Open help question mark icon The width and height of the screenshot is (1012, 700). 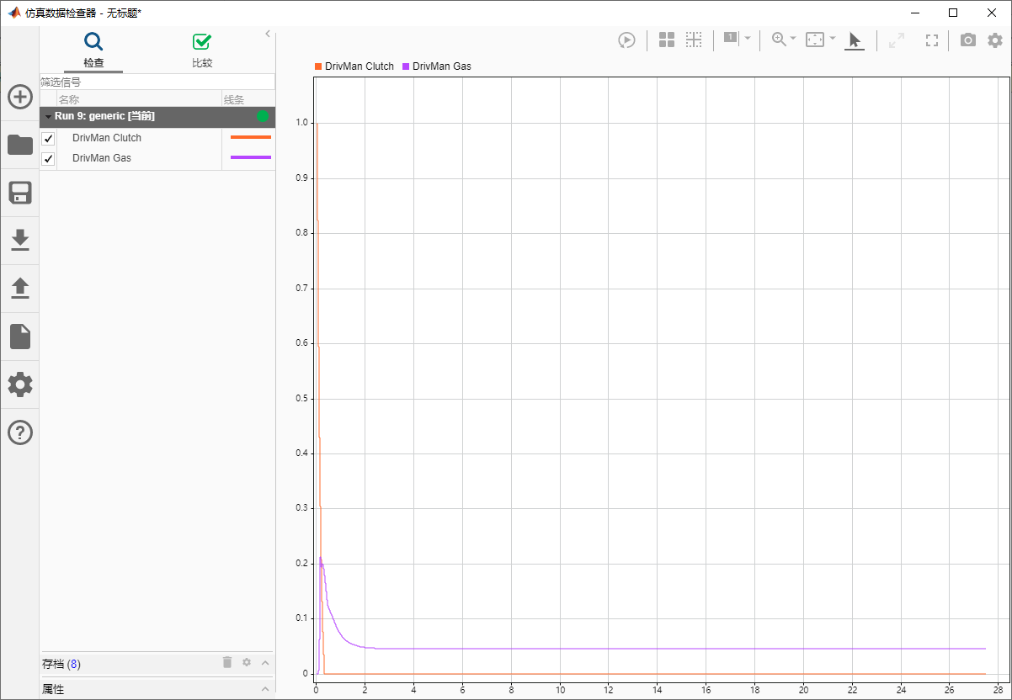click(20, 432)
